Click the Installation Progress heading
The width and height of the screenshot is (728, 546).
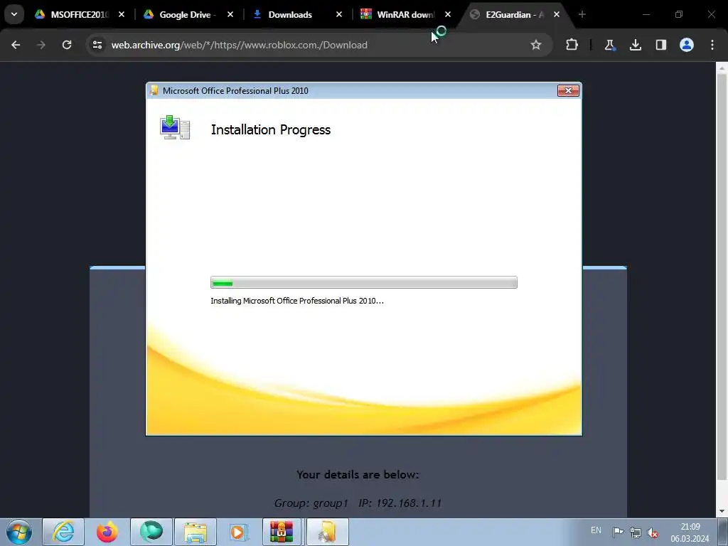pyautogui.click(x=271, y=129)
